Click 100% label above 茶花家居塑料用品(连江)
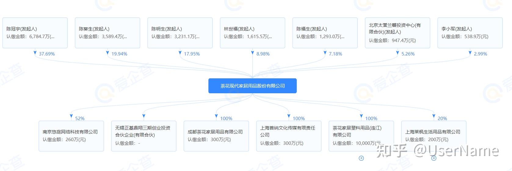Viewport: 512px width, 171px height. tap(371, 119)
